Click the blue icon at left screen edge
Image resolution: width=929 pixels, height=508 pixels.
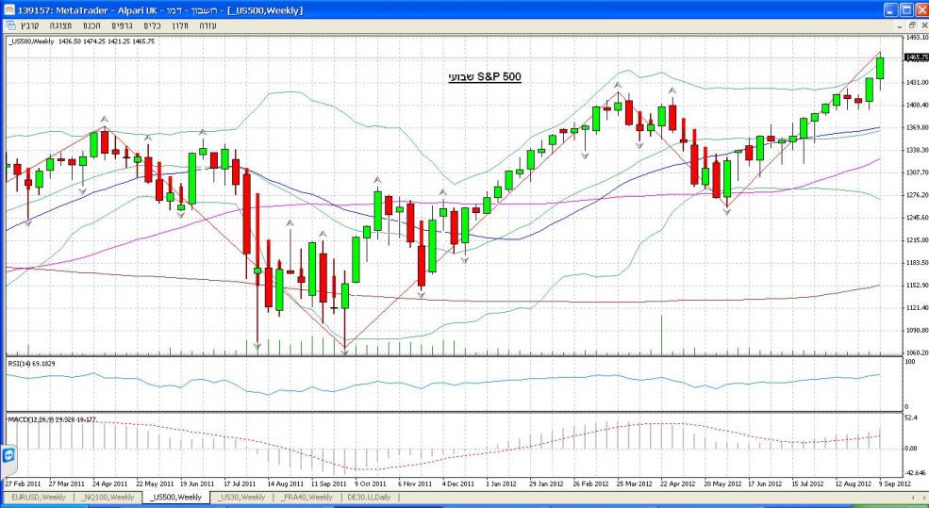click(8, 456)
